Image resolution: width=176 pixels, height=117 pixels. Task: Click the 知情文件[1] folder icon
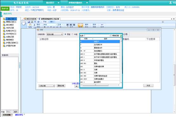coord(4,31)
